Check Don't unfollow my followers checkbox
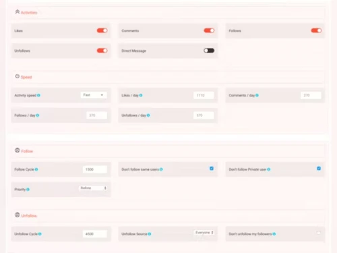This screenshot has height=253, width=337. point(318,233)
